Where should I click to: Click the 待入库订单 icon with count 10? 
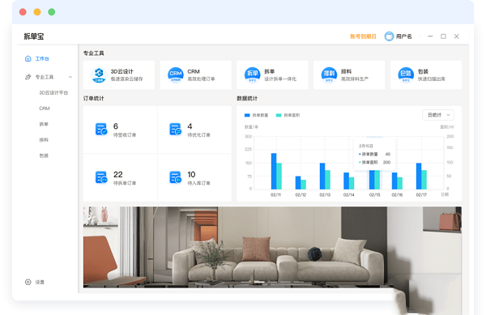pos(176,177)
